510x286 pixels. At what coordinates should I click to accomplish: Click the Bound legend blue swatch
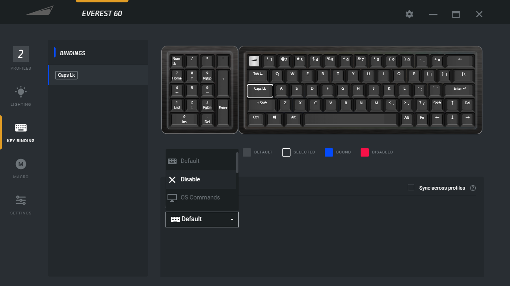click(x=329, y=152)
